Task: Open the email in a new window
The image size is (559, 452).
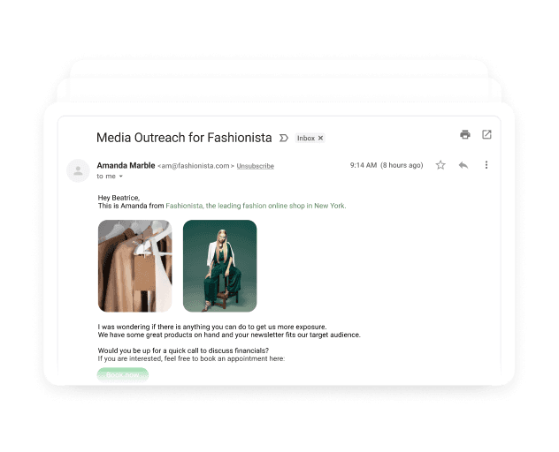Action: tap(486, 134)
